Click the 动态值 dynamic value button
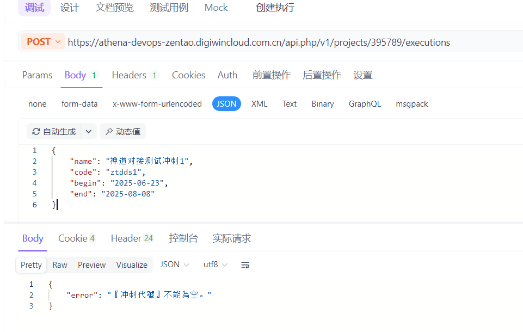Screen dimensions: 523x332 122,131
